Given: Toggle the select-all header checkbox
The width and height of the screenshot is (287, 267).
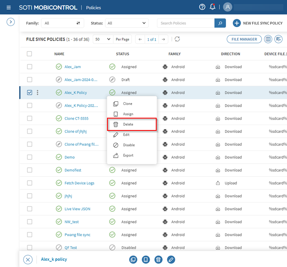Looking at the screenshot, I should click(x=30, y=54).
